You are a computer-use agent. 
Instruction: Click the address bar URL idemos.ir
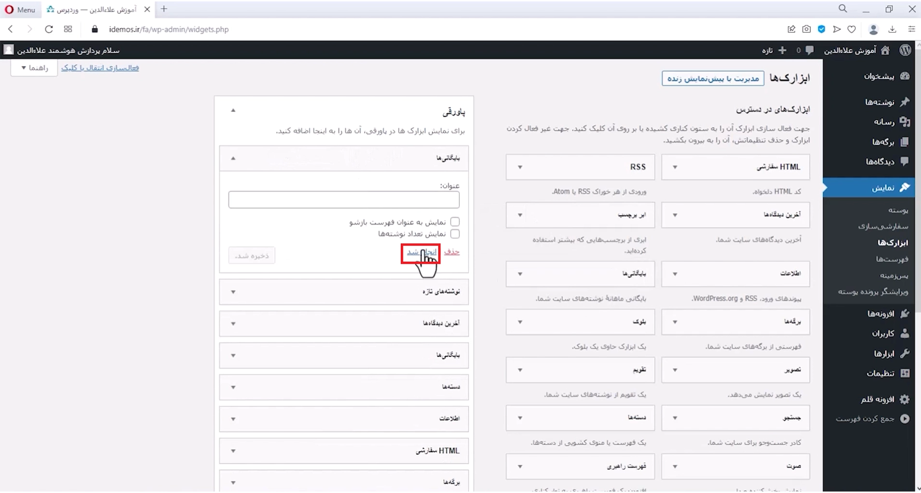pos(169,29)
